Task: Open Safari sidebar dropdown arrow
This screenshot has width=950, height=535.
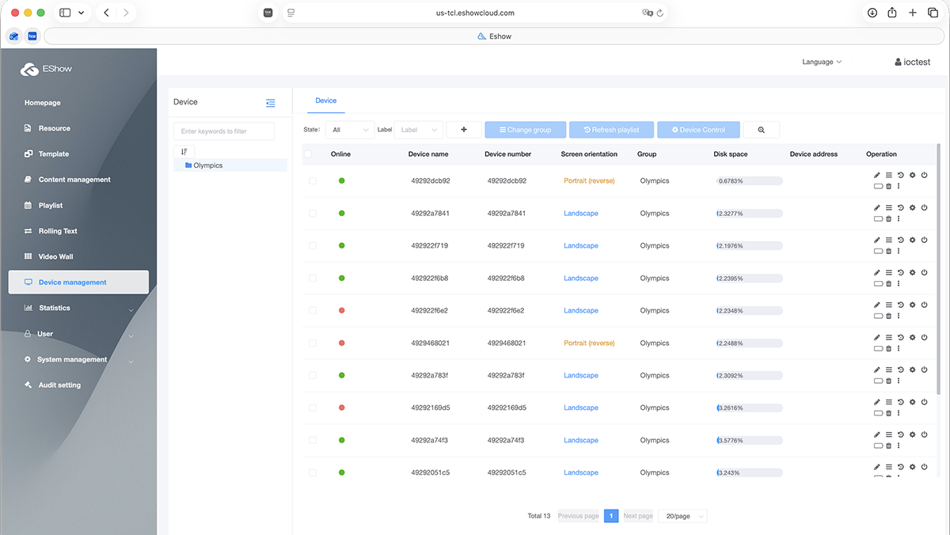Action: click(x=81, y=13)
